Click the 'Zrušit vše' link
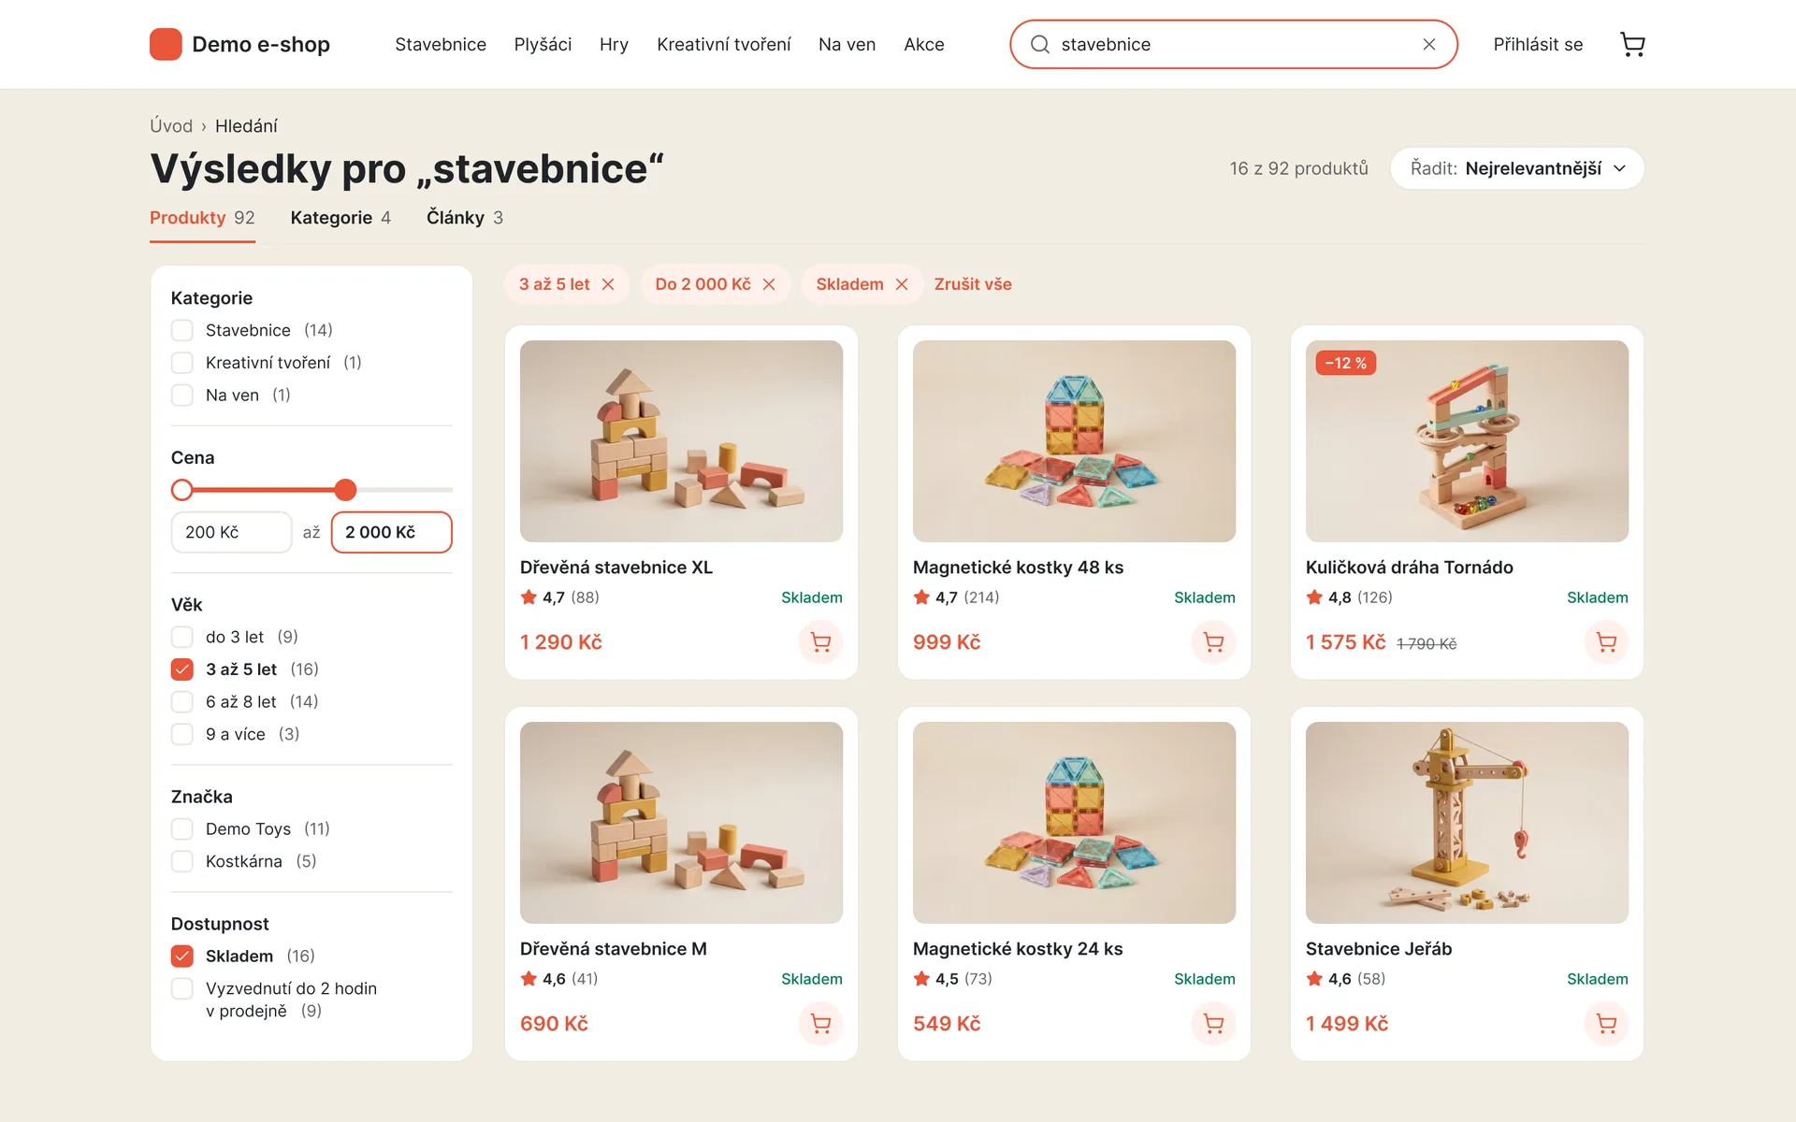Image resolution: width=1796 pixels, height=1122 pixels. pos(973,284)
